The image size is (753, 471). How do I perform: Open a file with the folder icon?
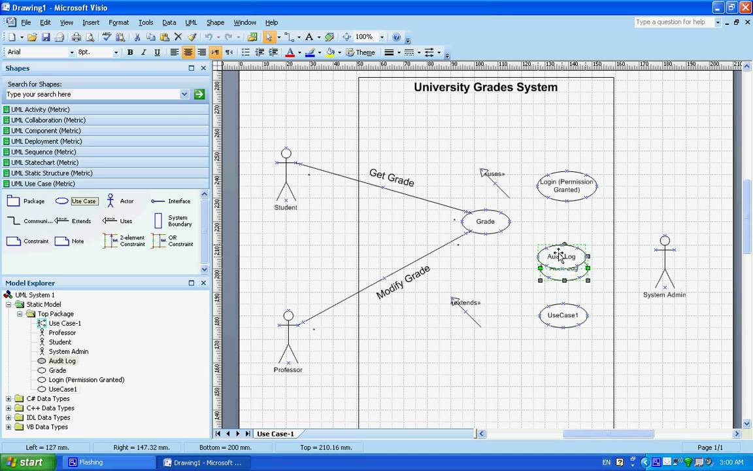[32, 37]
